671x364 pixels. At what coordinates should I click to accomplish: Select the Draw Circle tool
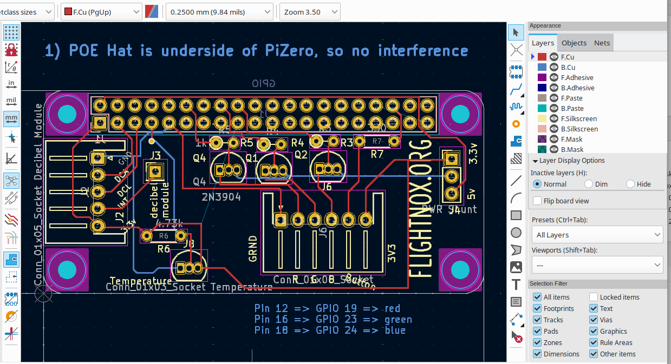click(516, 233)
